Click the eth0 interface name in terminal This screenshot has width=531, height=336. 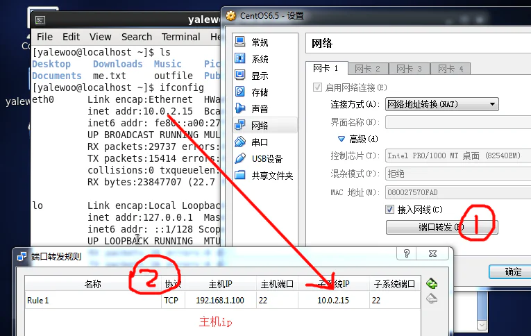tap(43, 99)
